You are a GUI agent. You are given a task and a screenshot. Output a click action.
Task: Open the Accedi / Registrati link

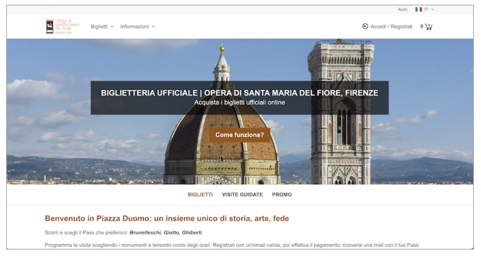click(391, 27)
